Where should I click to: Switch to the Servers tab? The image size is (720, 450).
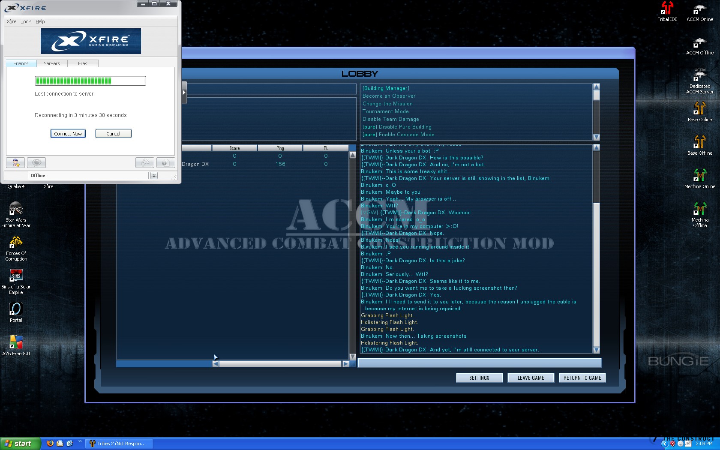tap(52, 63)
